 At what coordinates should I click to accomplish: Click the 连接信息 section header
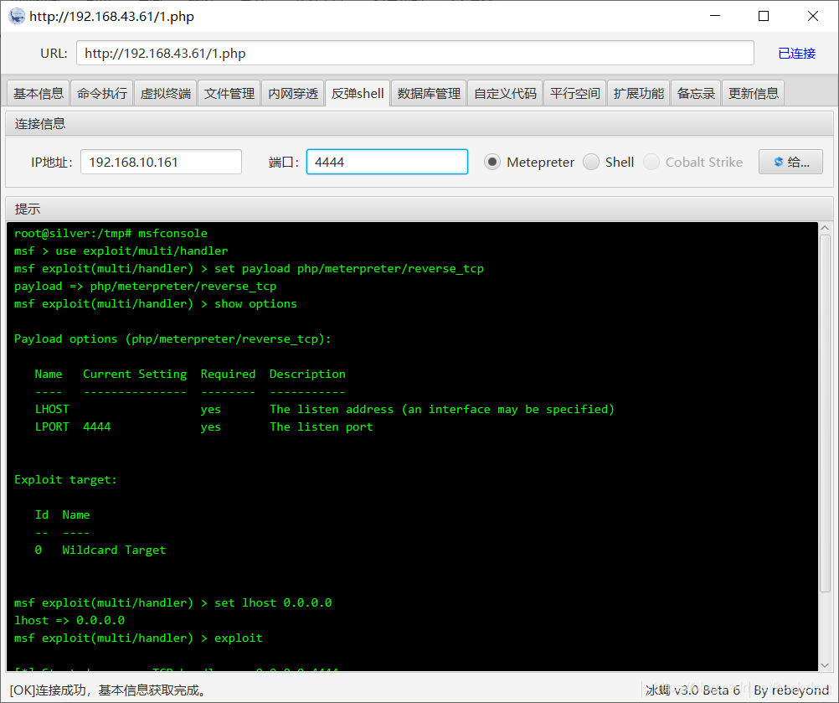[x=419, y=124]
